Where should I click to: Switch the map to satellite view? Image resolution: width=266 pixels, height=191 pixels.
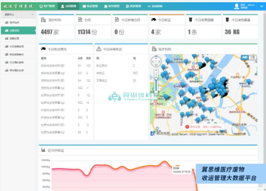[252, 57]
